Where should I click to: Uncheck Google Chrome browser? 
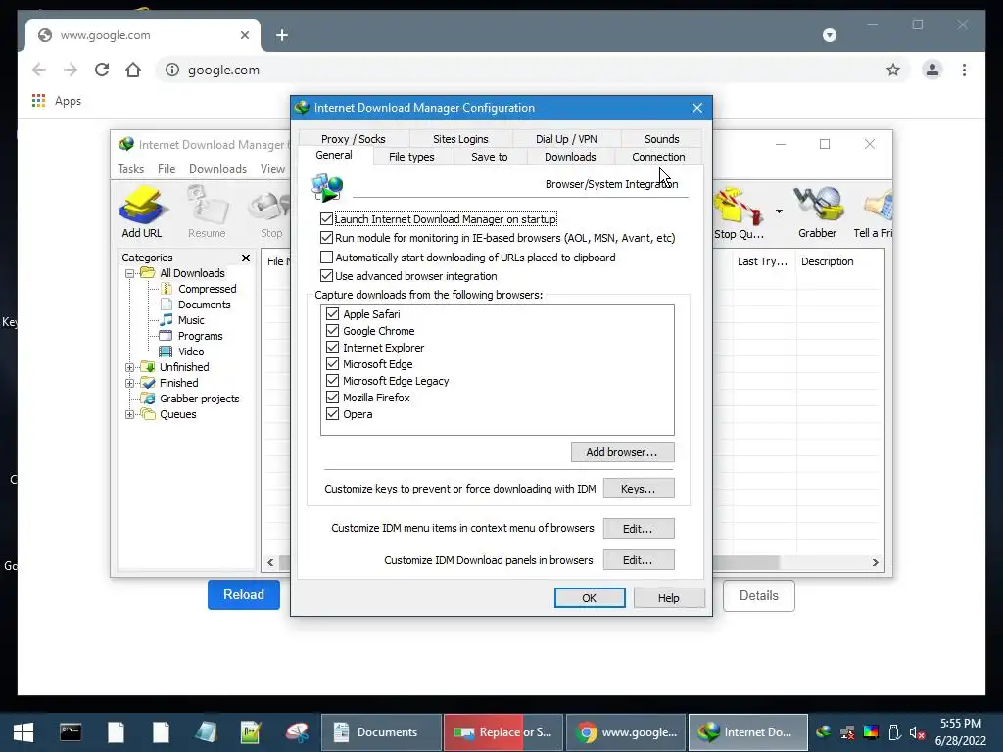pyautogui.click(x=332, y=331)
